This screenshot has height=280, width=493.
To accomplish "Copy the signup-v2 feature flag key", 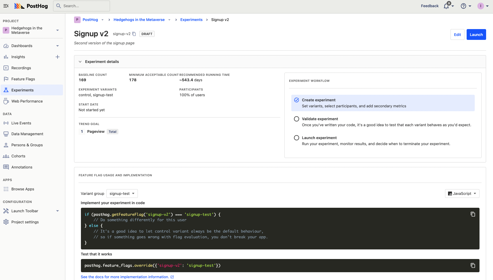I will (134, 34).
